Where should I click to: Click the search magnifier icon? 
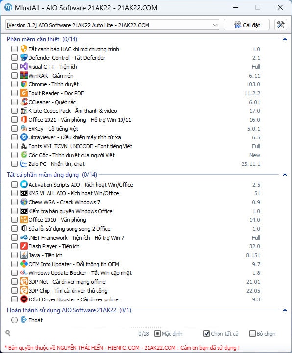[x=8, y=333]
